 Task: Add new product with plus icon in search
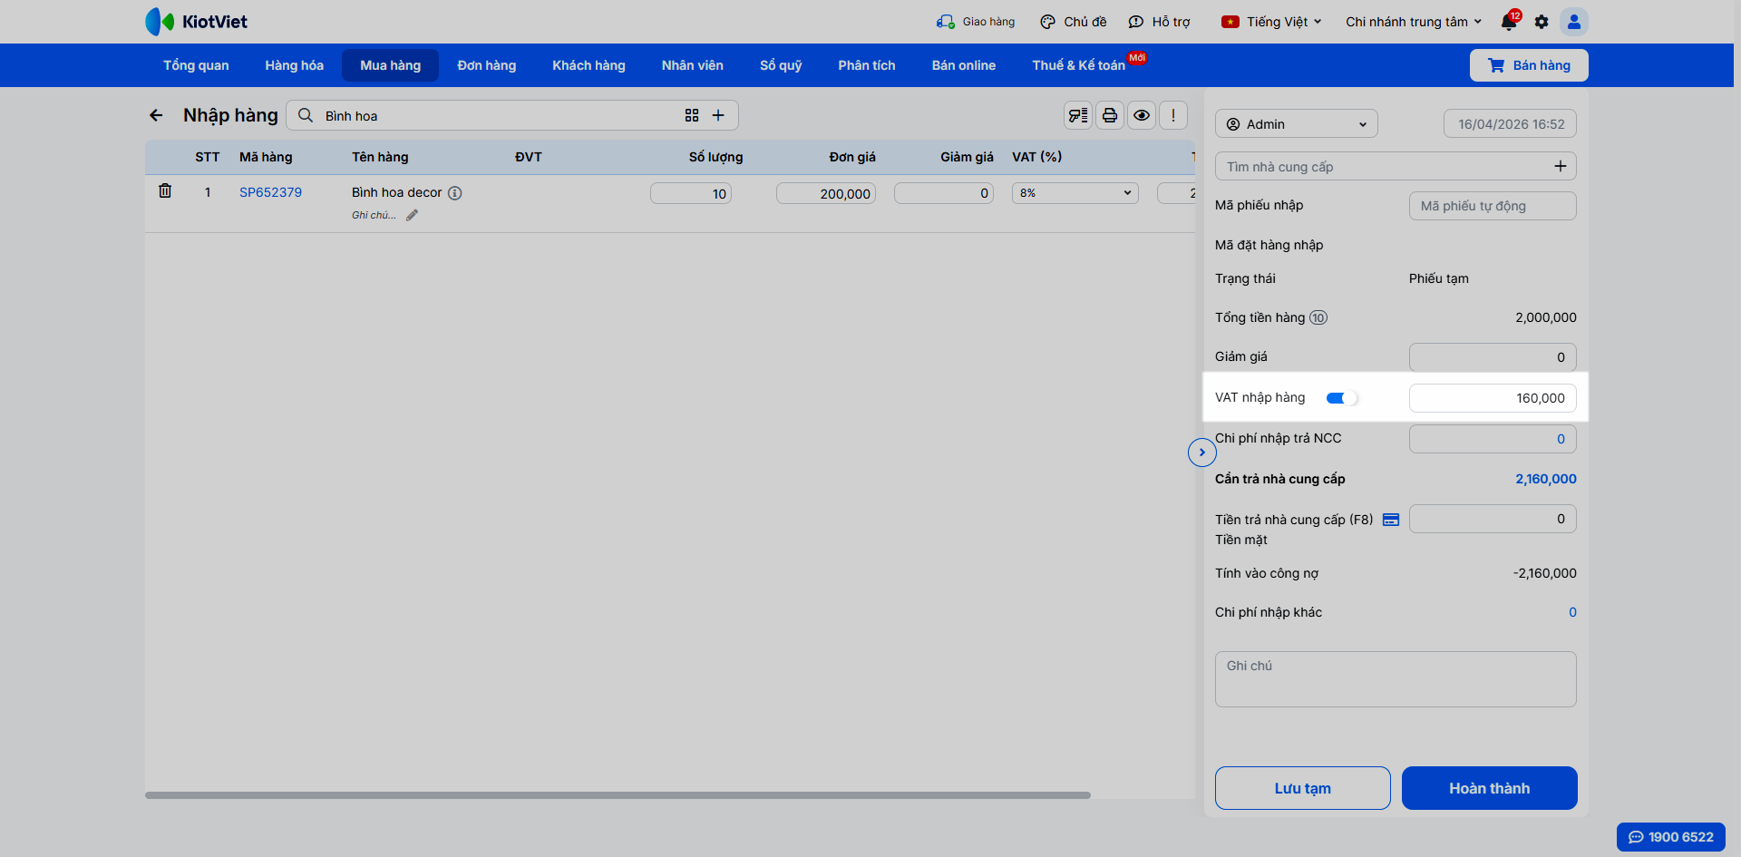click(718, 115)
